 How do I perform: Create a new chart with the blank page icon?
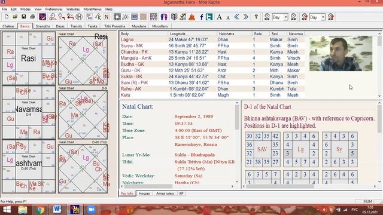pyautogui.click(x=7, y=17)
